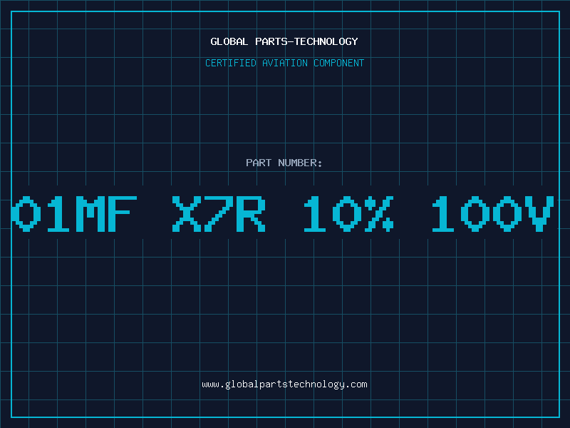
Task: Select the 10% tolerance segment
Action: [348, 214]
